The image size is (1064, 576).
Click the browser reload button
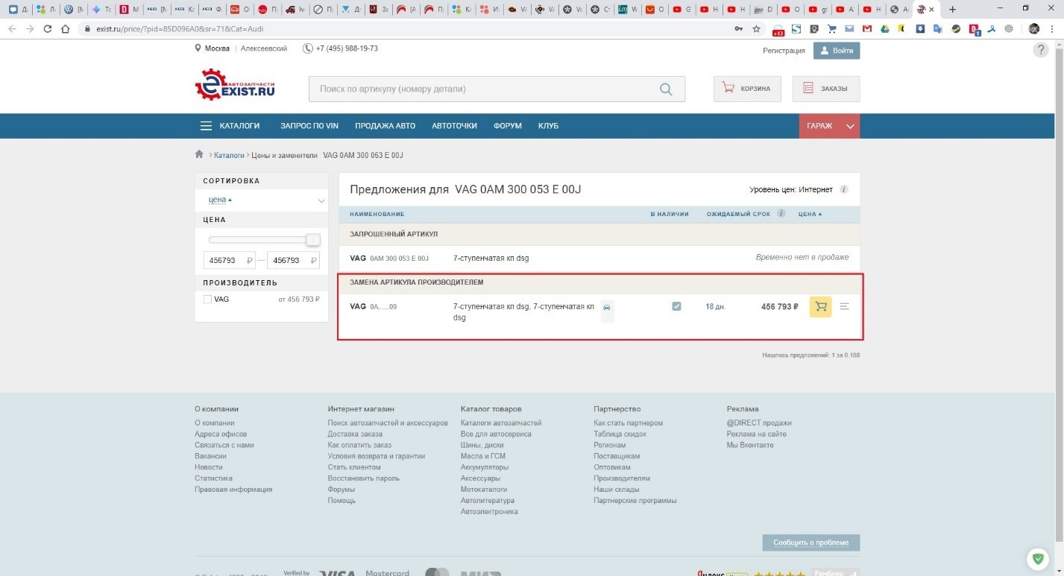click(x=48, y=29)
